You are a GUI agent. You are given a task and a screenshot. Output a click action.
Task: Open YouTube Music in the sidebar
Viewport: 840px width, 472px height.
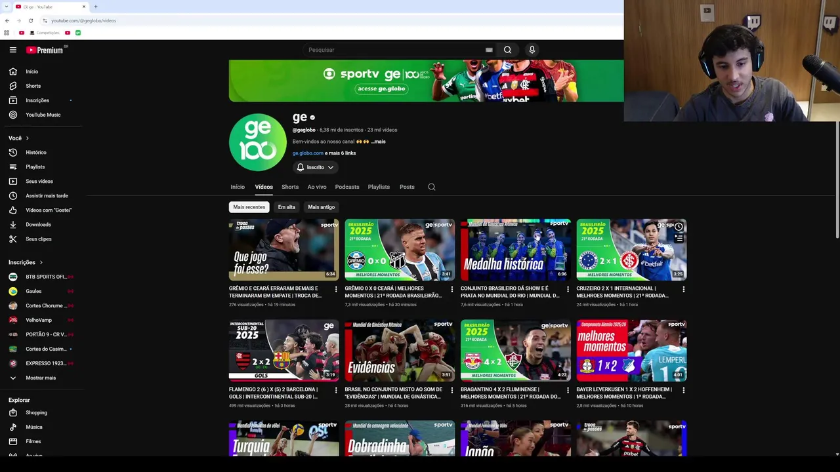click(43, 115)
